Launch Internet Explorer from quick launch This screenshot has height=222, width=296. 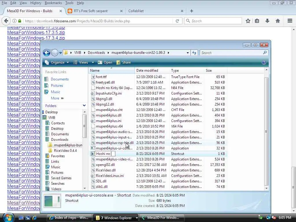tap(35, 218)
